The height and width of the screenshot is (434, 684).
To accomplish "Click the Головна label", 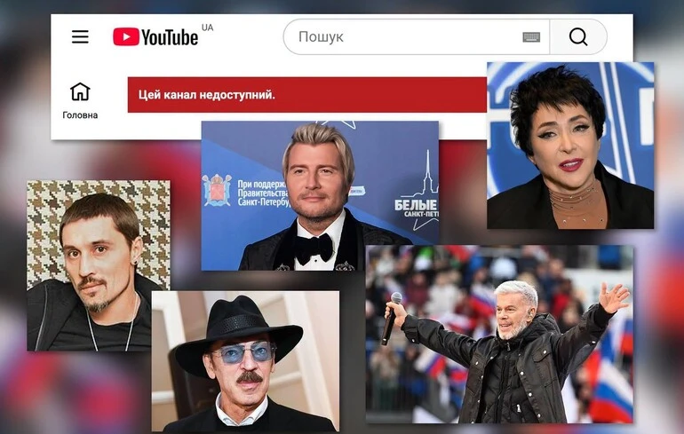I will click(80, 115).
